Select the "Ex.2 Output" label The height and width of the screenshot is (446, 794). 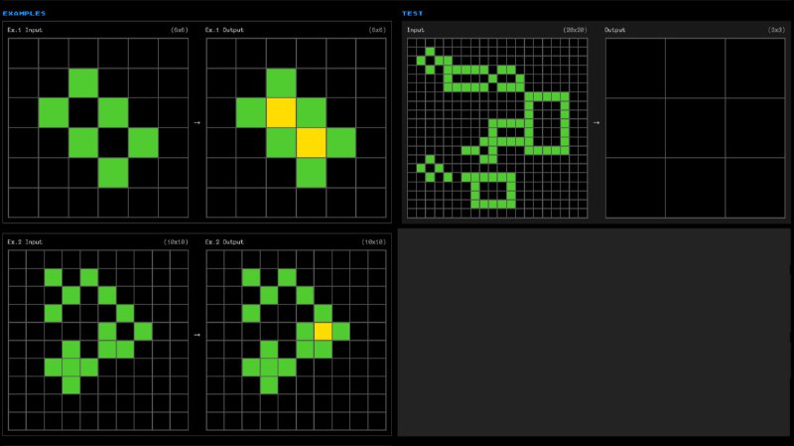[224, 241]
